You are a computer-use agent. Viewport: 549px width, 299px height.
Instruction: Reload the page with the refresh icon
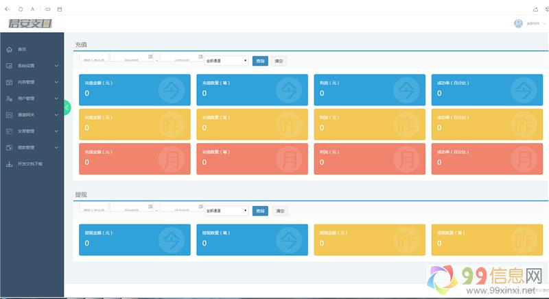click(x=20, y=9)
